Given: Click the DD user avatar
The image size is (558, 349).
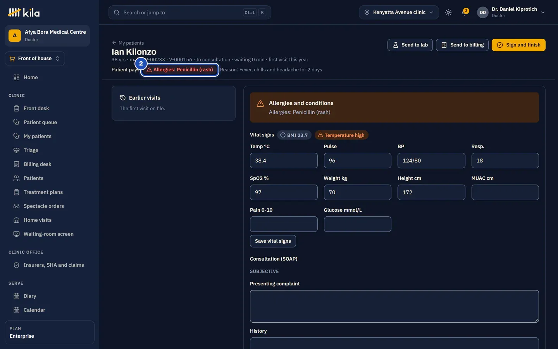Looking at the screenshot, I should pyautogui.click(x=483, y=12).
